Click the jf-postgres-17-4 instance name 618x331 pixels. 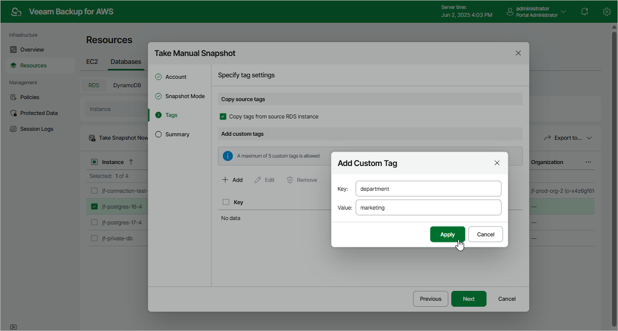(122, 222)
